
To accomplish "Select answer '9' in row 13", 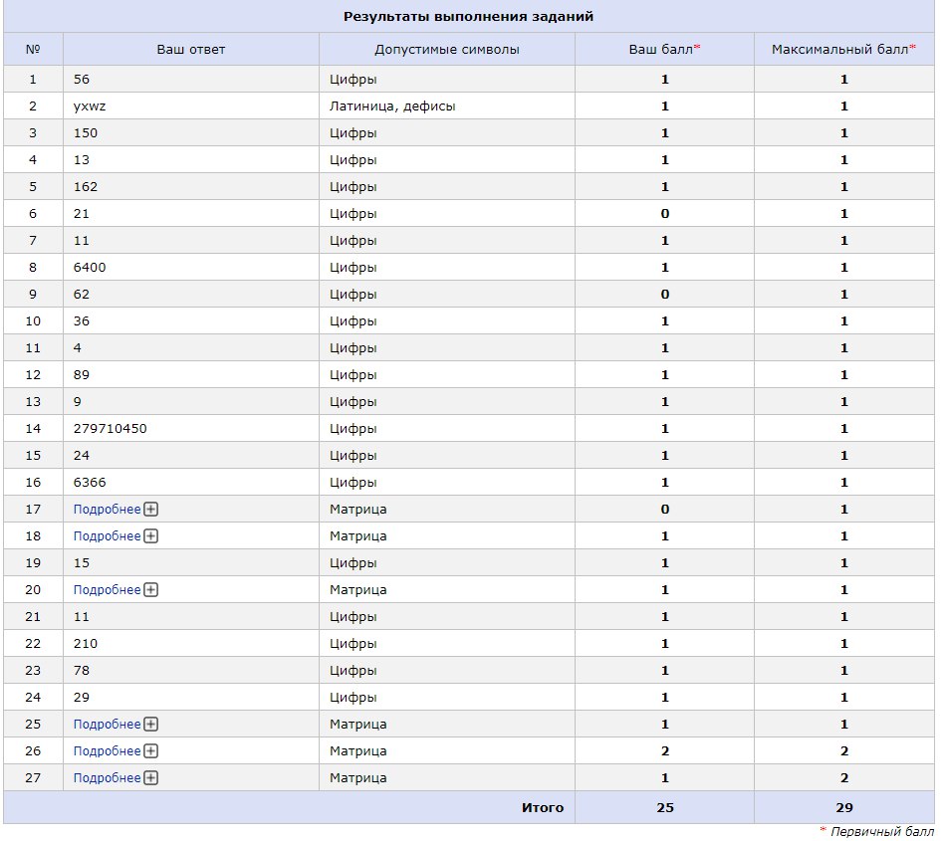I will pyautogui.click(x=78, y=401).
